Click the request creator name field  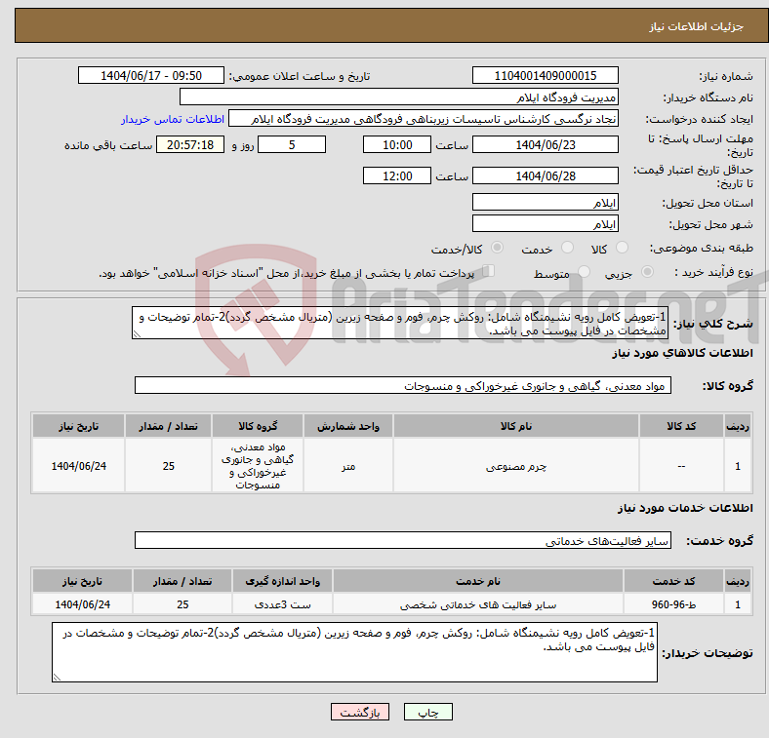[x=424, y=119]
